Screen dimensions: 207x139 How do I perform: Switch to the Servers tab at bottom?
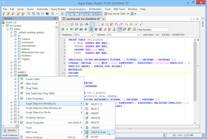click(x=10, y=130)
